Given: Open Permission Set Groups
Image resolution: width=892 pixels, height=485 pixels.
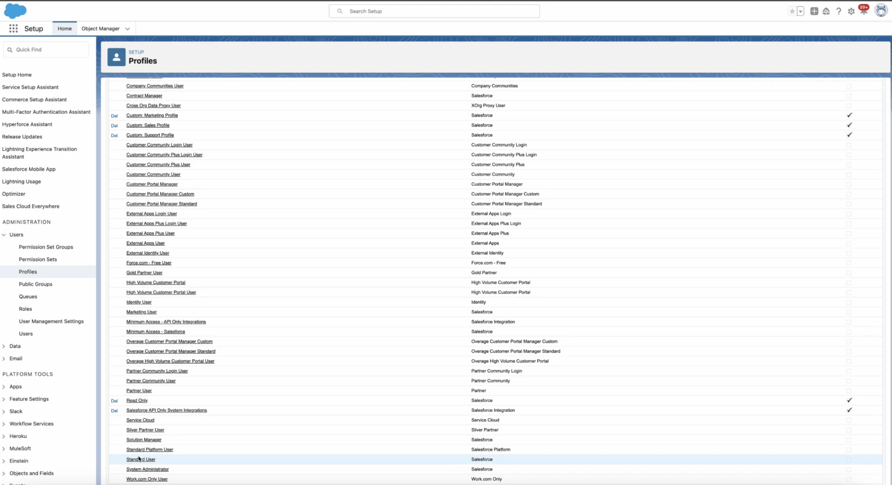Looking at the screenshot, I should 46,247.
